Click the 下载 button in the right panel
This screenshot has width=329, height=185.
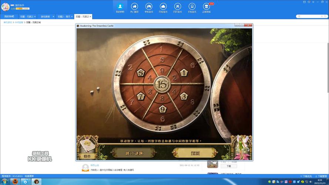click(x=229, y=166)
